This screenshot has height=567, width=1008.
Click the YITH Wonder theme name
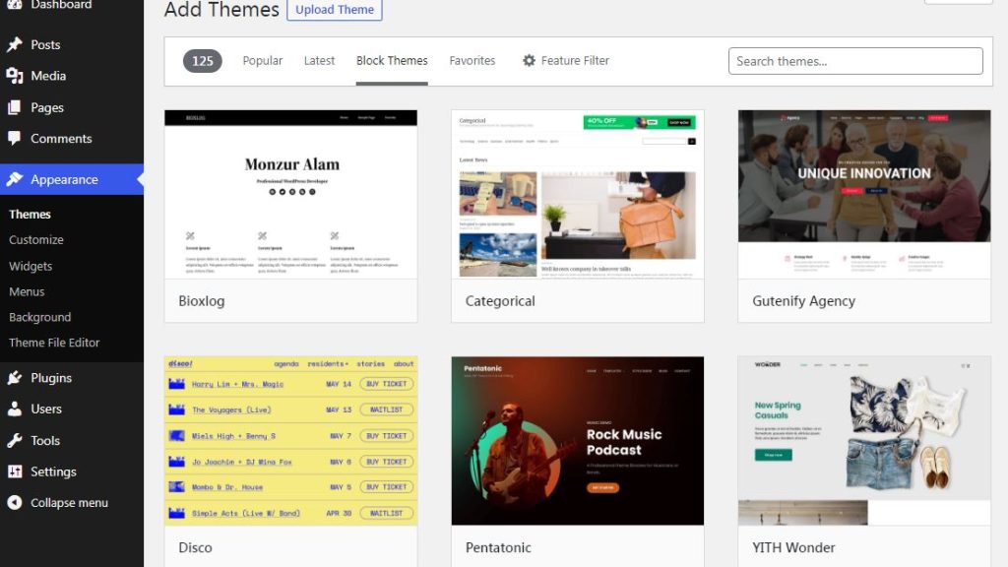pos(793,547)
